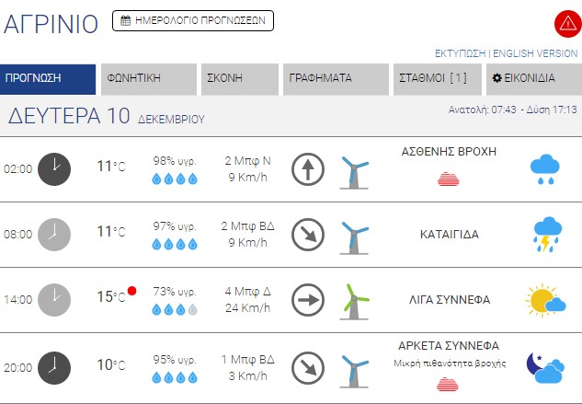The height and width of the screenshot is (404, 582).
Task: Click the east wind arrow at 14:00
Action: [x=308, y=299]
